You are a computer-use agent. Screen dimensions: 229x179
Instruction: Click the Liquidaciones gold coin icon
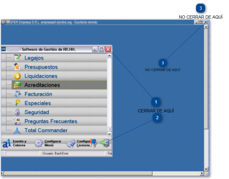[x=17, y=76]
